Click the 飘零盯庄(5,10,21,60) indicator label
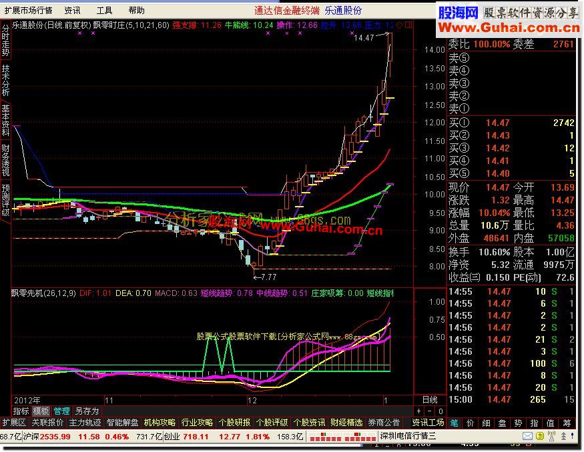 (x=131, y=25)
